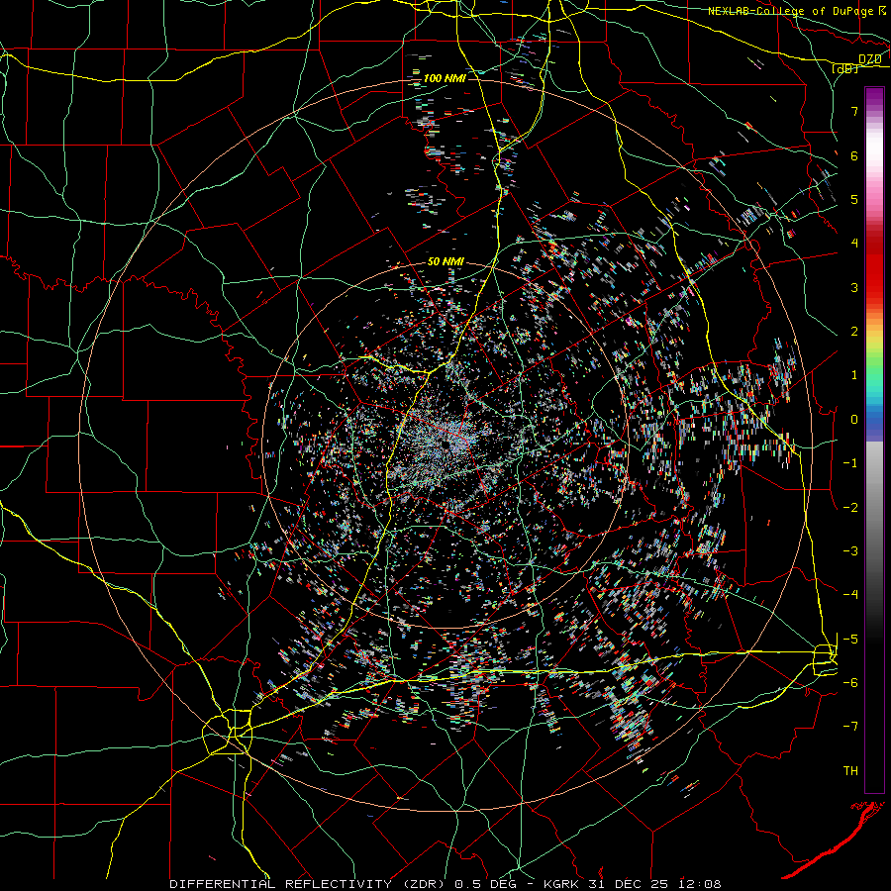Click the white-pink band near 6 dB on the color bar
The image size is (891, 891).
pyautogui.click(x=874, y=153)
